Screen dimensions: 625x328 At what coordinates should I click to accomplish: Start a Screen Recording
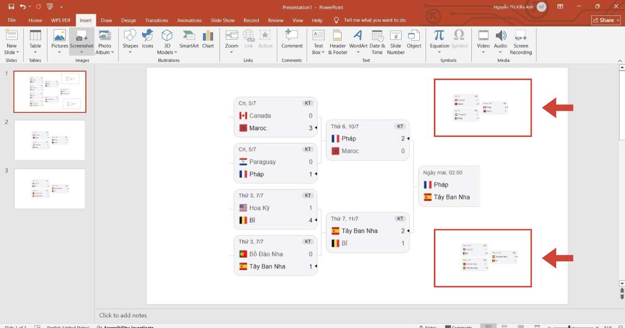pyautogui.click(x=521, y=43)
